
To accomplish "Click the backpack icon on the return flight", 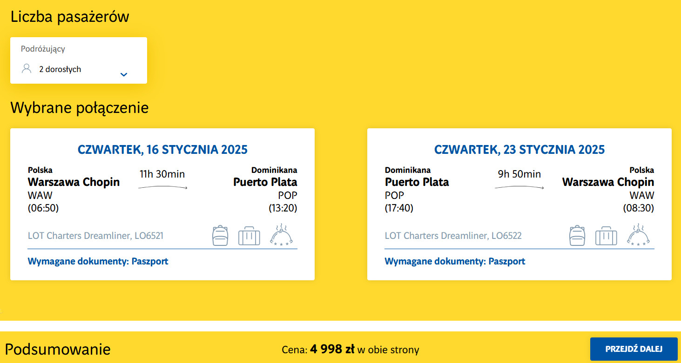I will click(x=577, y=236).
